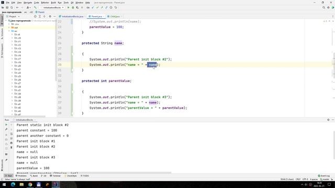Toggle pin tab in Run panel
The width and height of the screenshot is (335, 188).
point(6,160)
